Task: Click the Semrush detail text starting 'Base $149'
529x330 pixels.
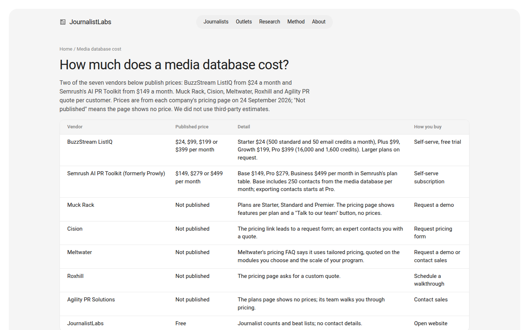Action: pos(317,181)
